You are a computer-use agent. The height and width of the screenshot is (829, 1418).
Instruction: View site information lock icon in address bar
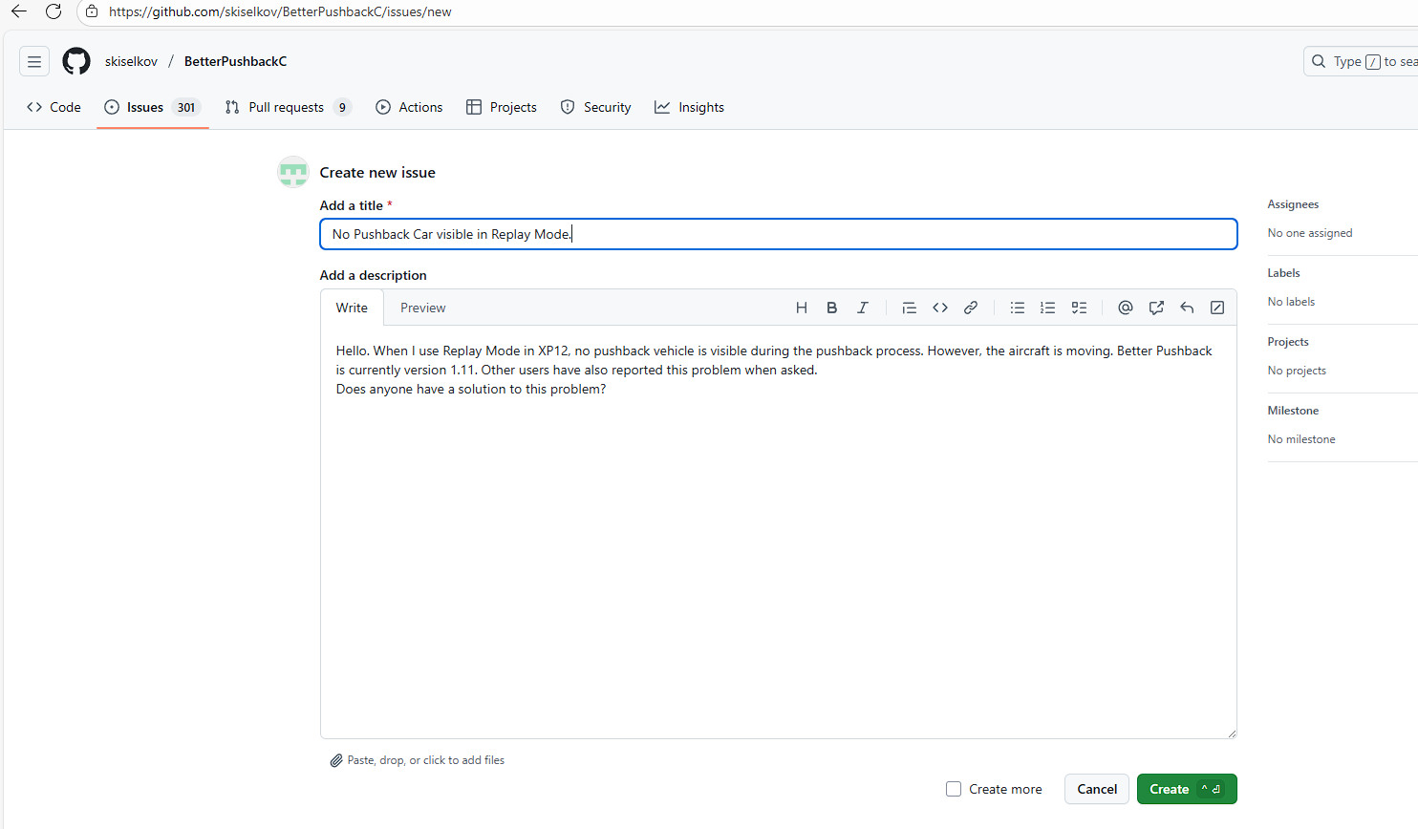coord(92,11)
